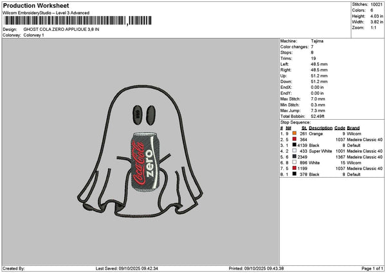386x273 pixels.
Task: Click the Max Jump value 7.3 mm
Action: (318, 110)
